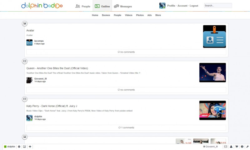Open the Giovanni_M username link on post
250x150 pixels.
click(x=41, y=79)
